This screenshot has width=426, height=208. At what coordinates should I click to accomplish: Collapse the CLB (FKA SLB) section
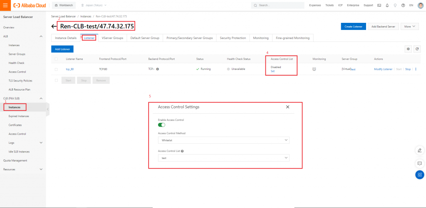point(41,98)
